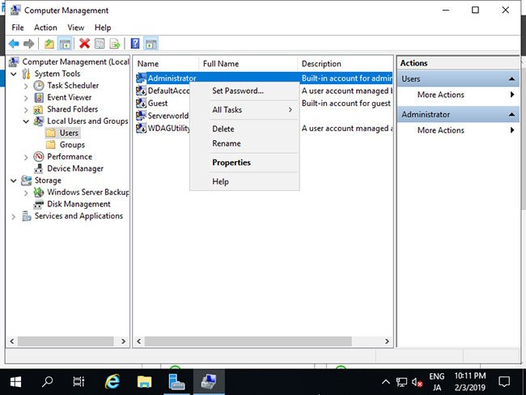Expand the Windows Server Backup node
Screen dimensions: 526x395
[x=26, y=193]
